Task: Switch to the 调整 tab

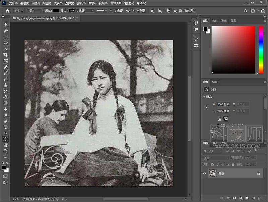Action: [x=215, y=82]
